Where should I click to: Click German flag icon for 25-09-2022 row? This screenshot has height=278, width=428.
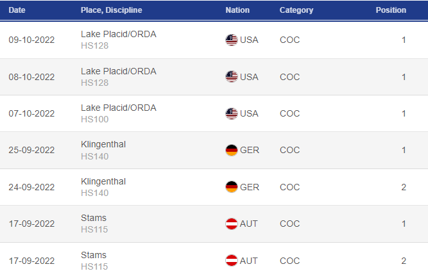(232, 150)
